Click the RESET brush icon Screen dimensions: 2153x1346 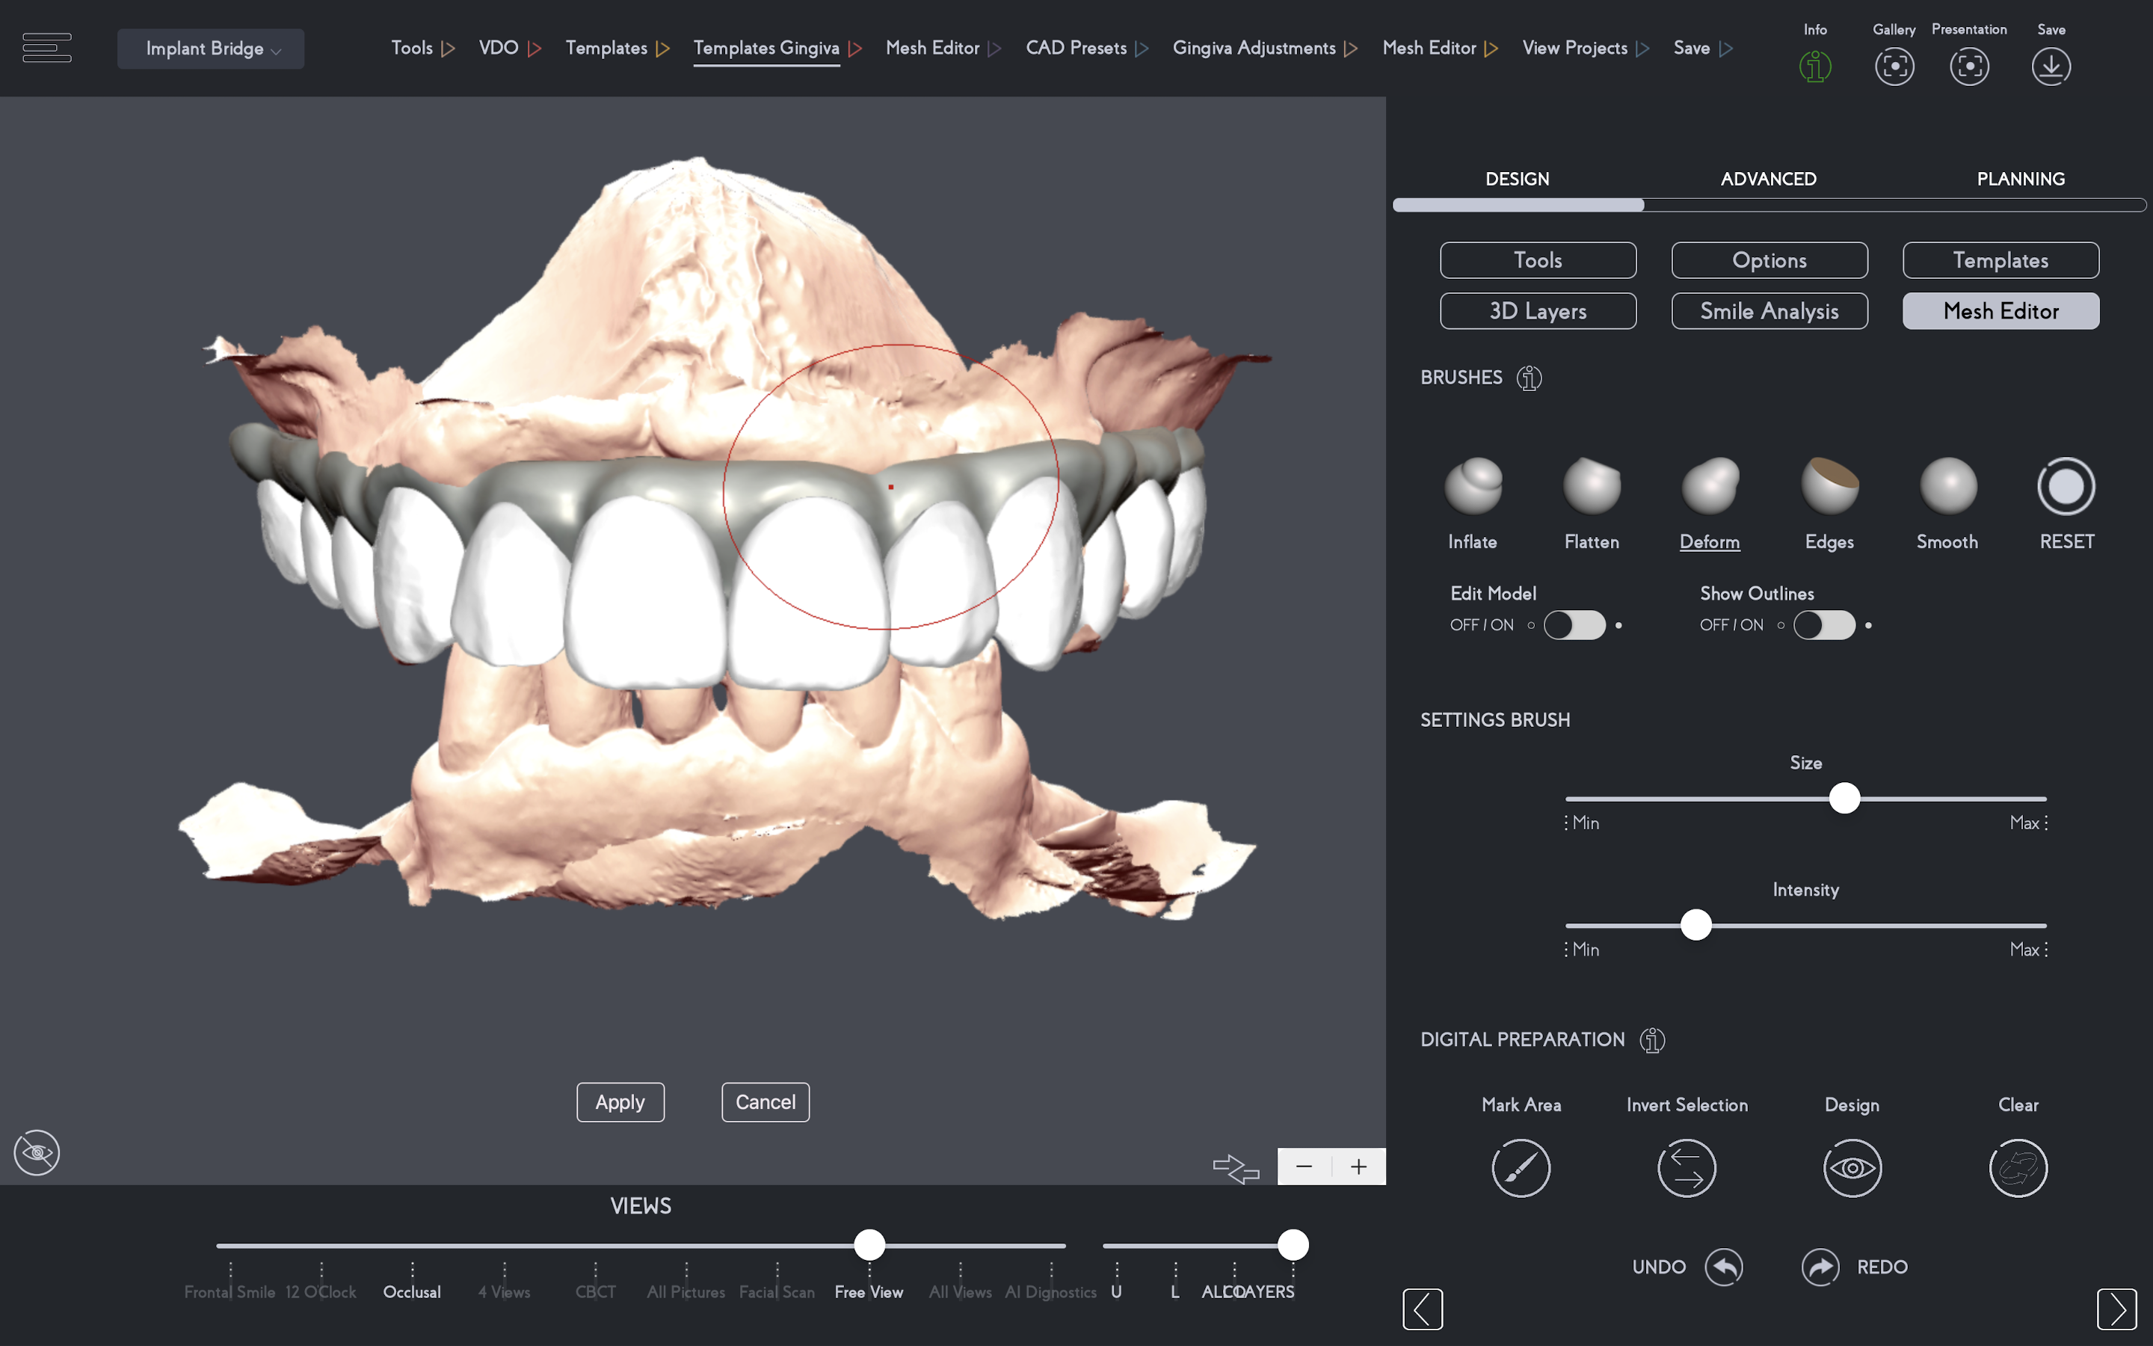point(2066,486)
